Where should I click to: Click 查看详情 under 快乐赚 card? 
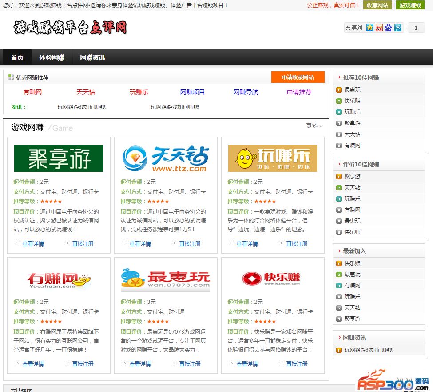247,364
